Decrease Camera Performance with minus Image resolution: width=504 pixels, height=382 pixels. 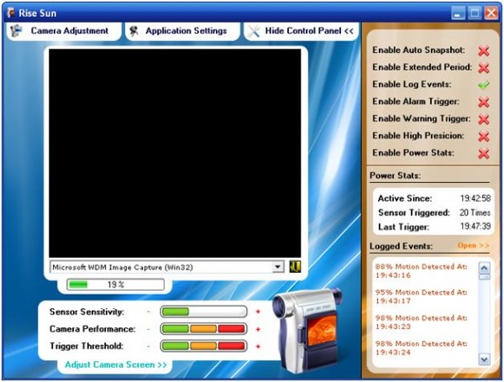tap(149, 328)
